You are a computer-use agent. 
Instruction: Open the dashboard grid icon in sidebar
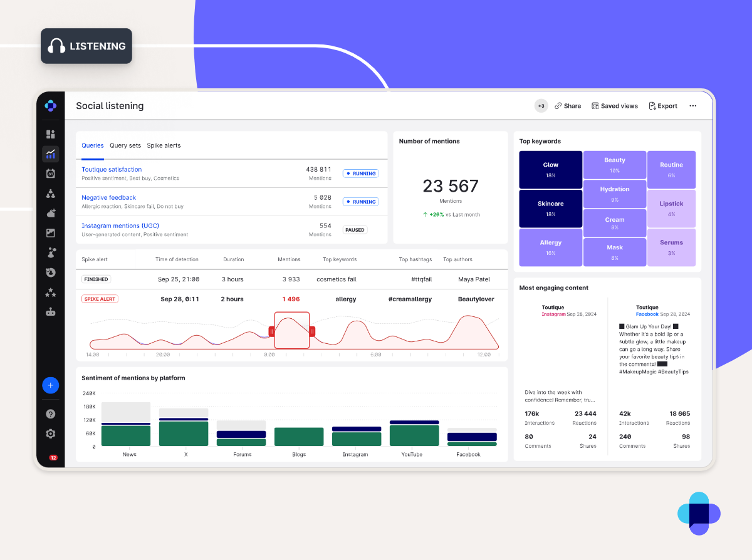tap(51, 134)
